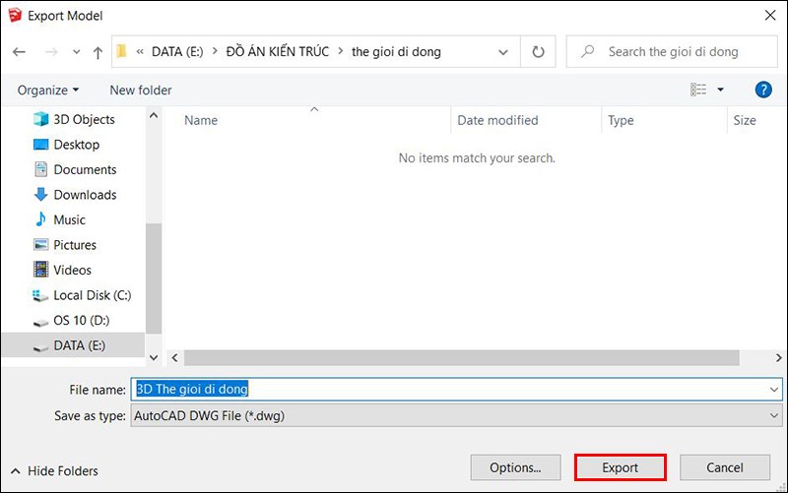
Task: Expand the Save as type dropdown
Action: pyautogui.click(x=773, y=415)
